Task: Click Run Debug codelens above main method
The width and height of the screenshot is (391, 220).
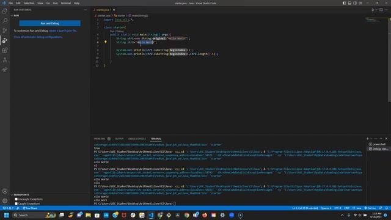Action: pyautogui.click(x=117, y=31)
